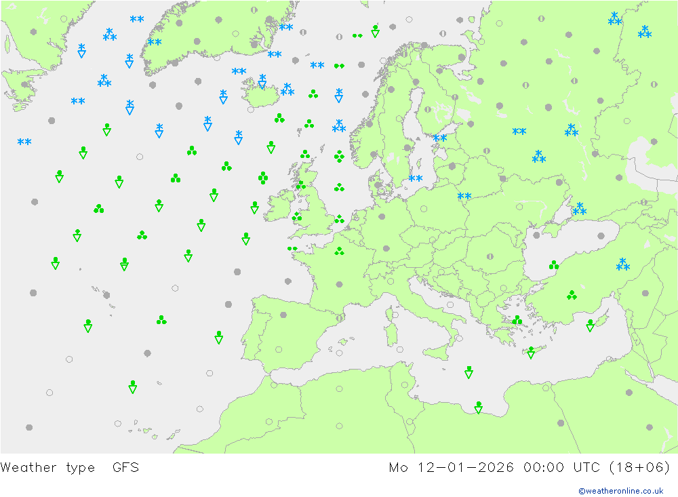This screenshot has height=497, width=678.
Task: Click the clear-sky circle over Poland
Action: 424,209
